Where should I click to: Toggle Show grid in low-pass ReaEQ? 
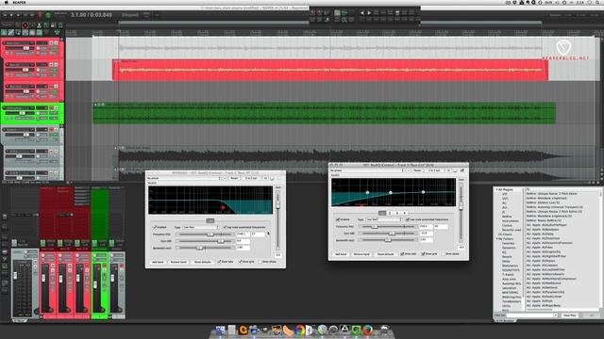point(240,262)
